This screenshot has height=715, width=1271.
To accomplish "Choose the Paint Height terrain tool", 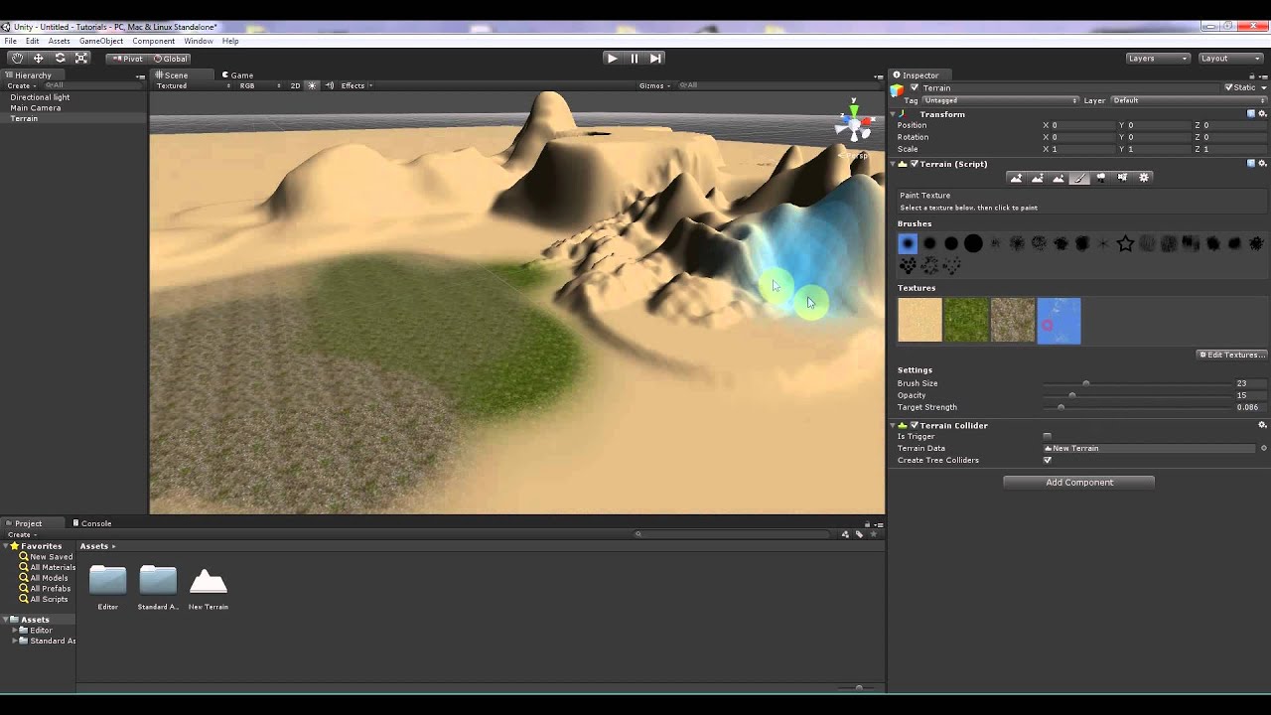I will (1038, 178).
